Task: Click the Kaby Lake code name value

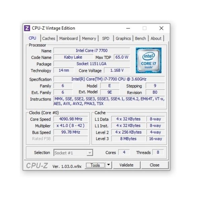Action: coord(73,57)
